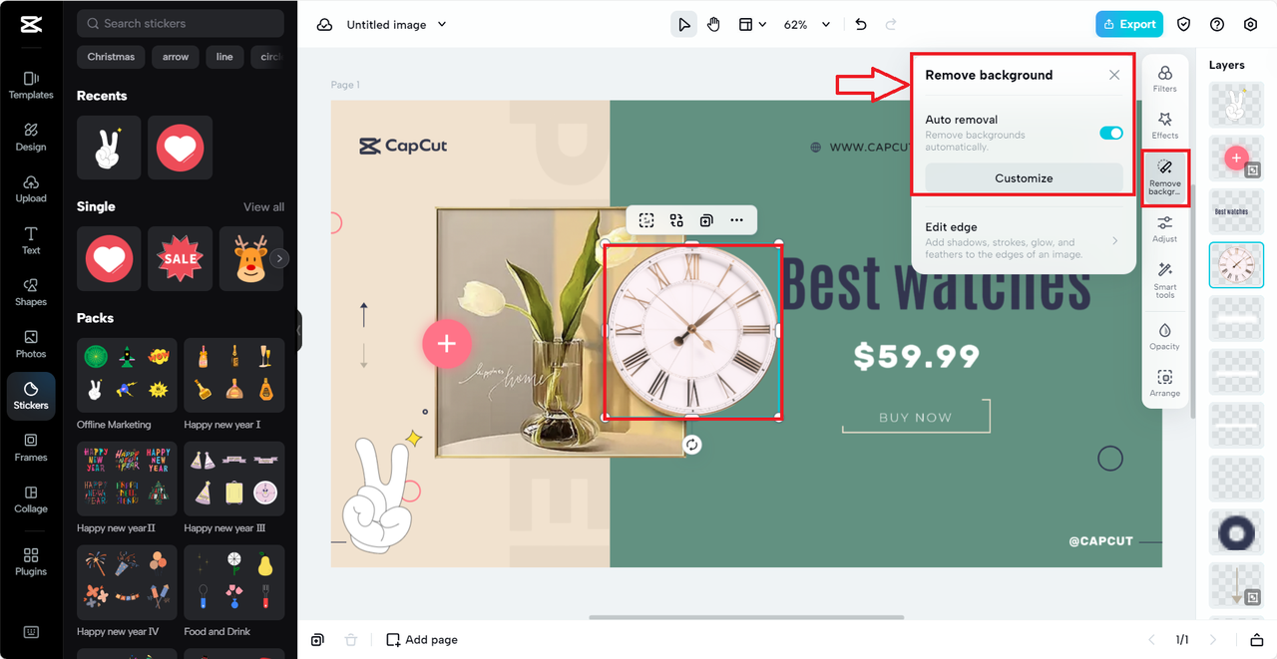Open the Photos sidebar panel

coord(31,344)
